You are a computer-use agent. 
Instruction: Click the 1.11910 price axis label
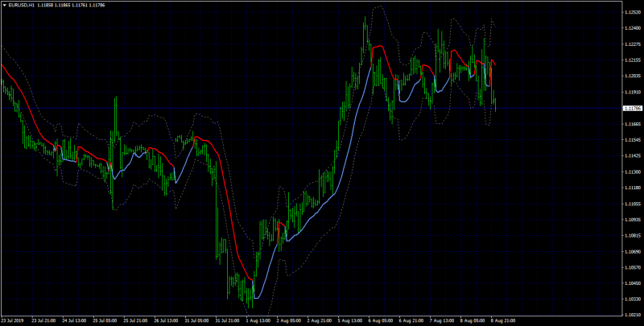pos(632,93)
